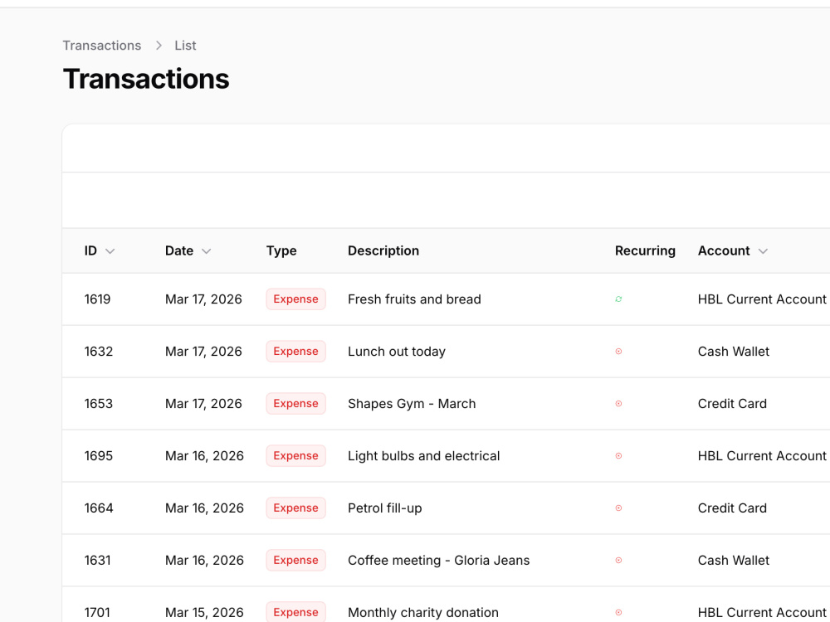Click the red non-recurring icon for Lunch out today

(618, 352)
